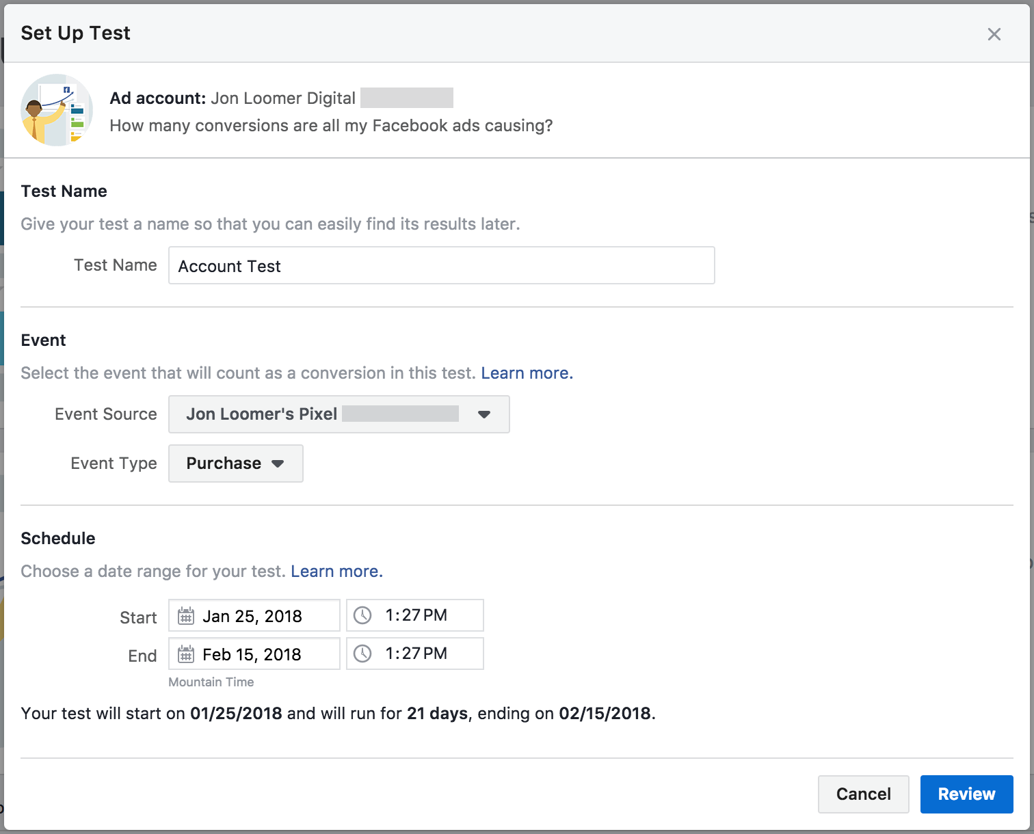The width and height of the screenshot is (1034, 834).
Task: Click the bold Test Name section heading
Action: point(64,191)
